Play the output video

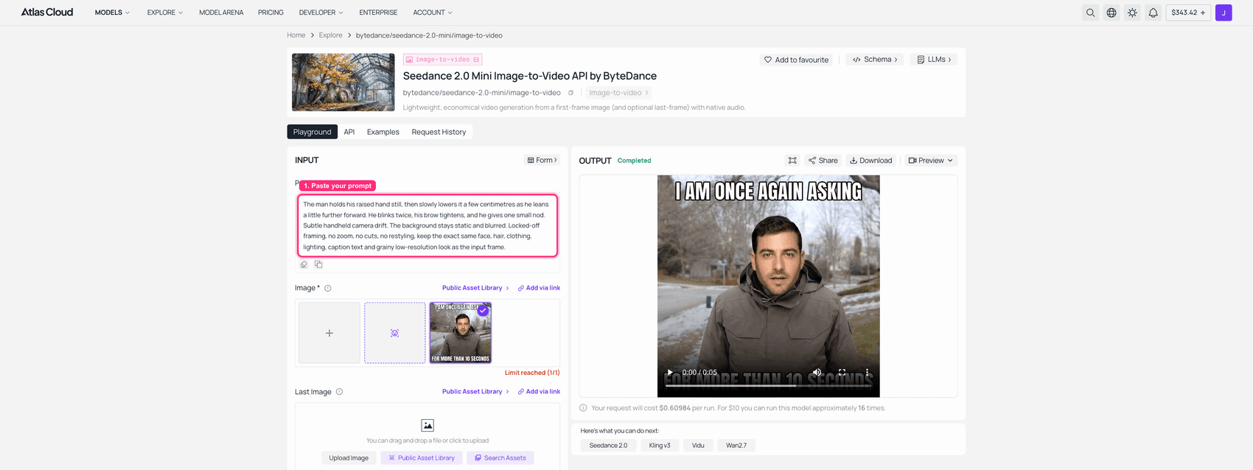pyautogui.click(x=669, y=373)
